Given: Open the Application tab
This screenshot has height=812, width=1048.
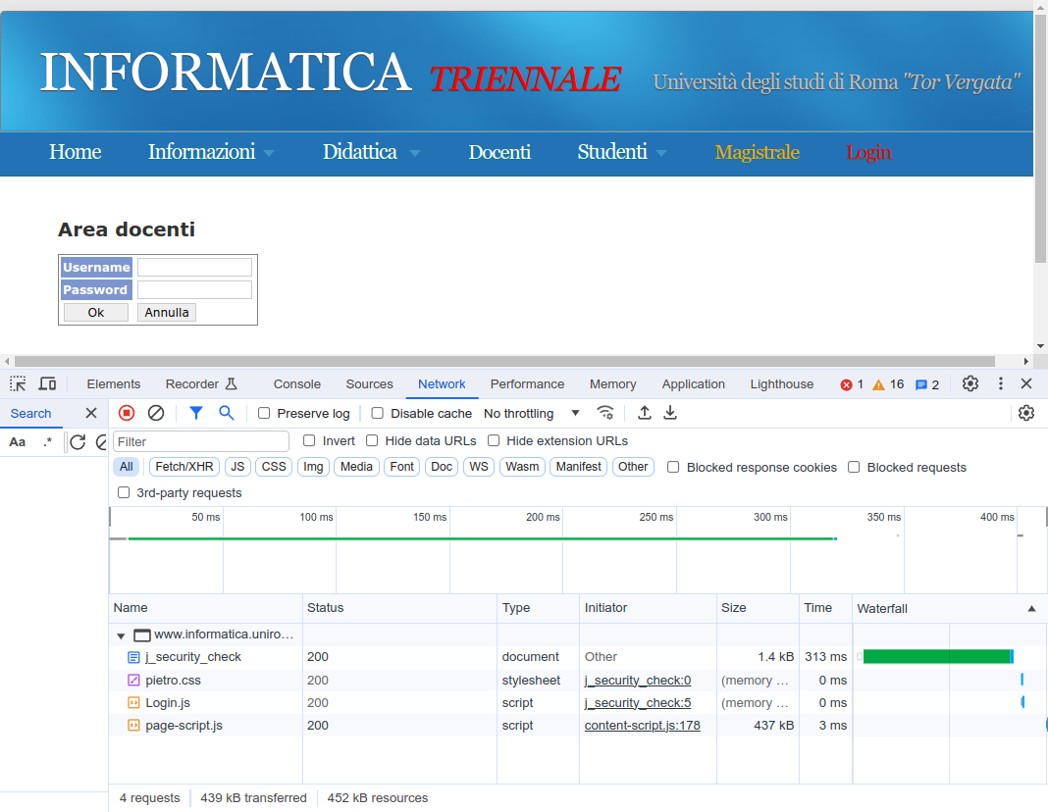Looking at the screenshot, I should click(x=693, y=384).
